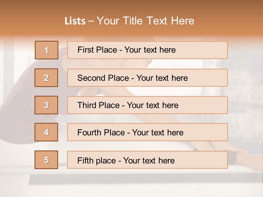This screenshot has width=263, height=197.
Task: Click "Your text here" in the Fifth place row
Action: coord(149,160)
